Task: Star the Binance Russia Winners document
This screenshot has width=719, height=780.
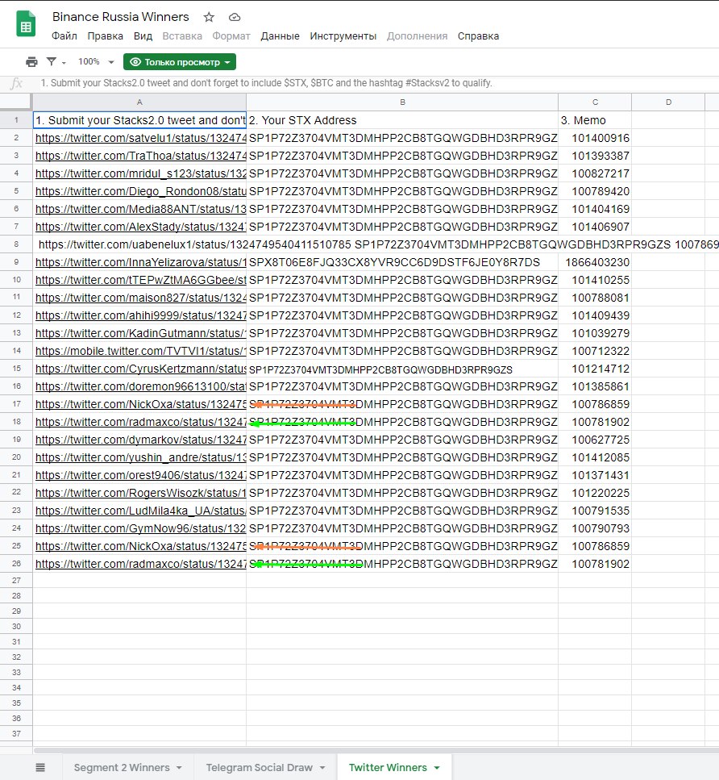Action: (x=209, y=17)
